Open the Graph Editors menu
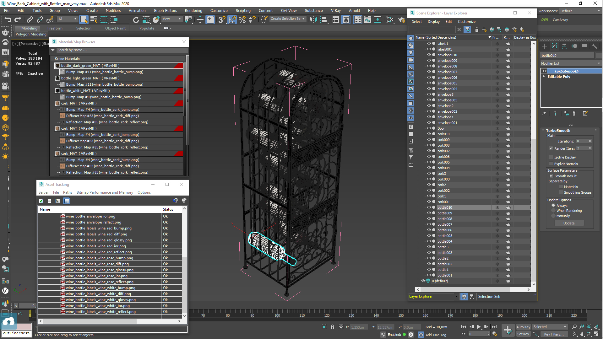Viewport: 603px width, 339px height. [x=165, y=11]
